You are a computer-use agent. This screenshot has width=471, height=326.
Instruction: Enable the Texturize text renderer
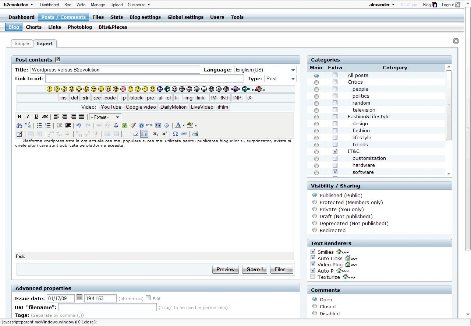tap(313, 277)
